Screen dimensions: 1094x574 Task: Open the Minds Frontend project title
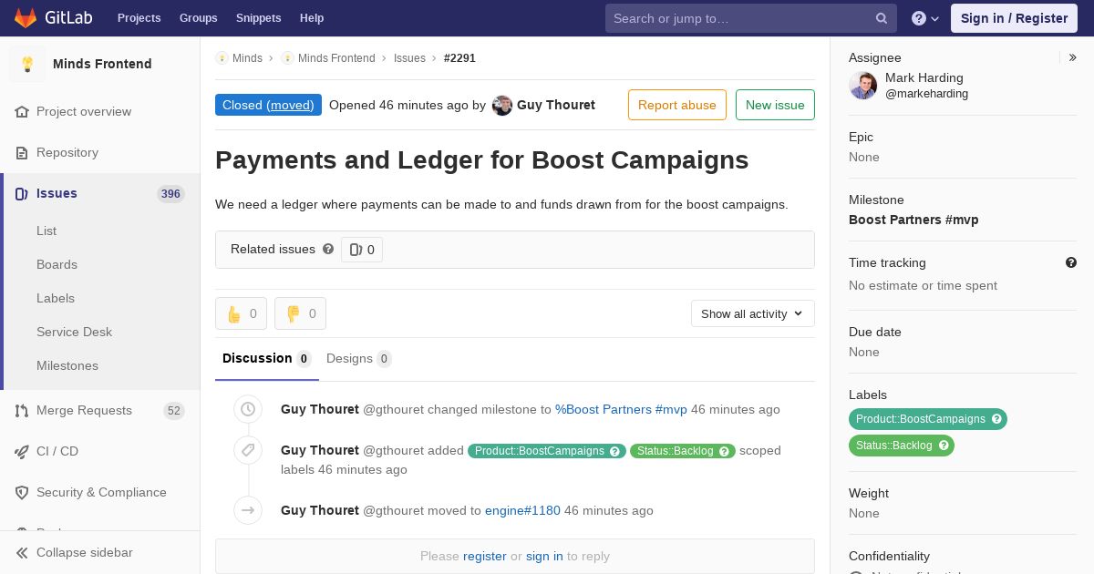click(102, 64)
